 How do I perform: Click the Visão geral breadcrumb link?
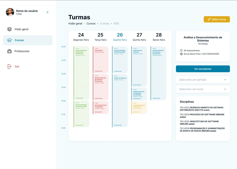75,24
